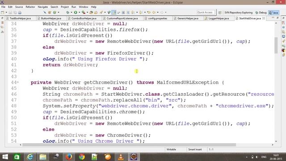Open the Run menu

click(x=74, y=7)
